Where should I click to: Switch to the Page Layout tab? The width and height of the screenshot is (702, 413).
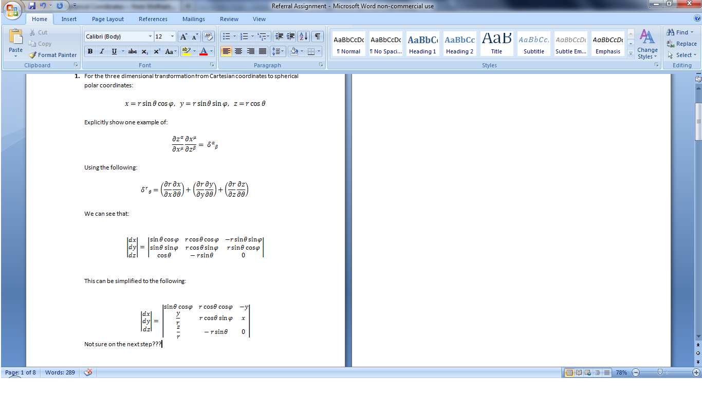(108, 19)
